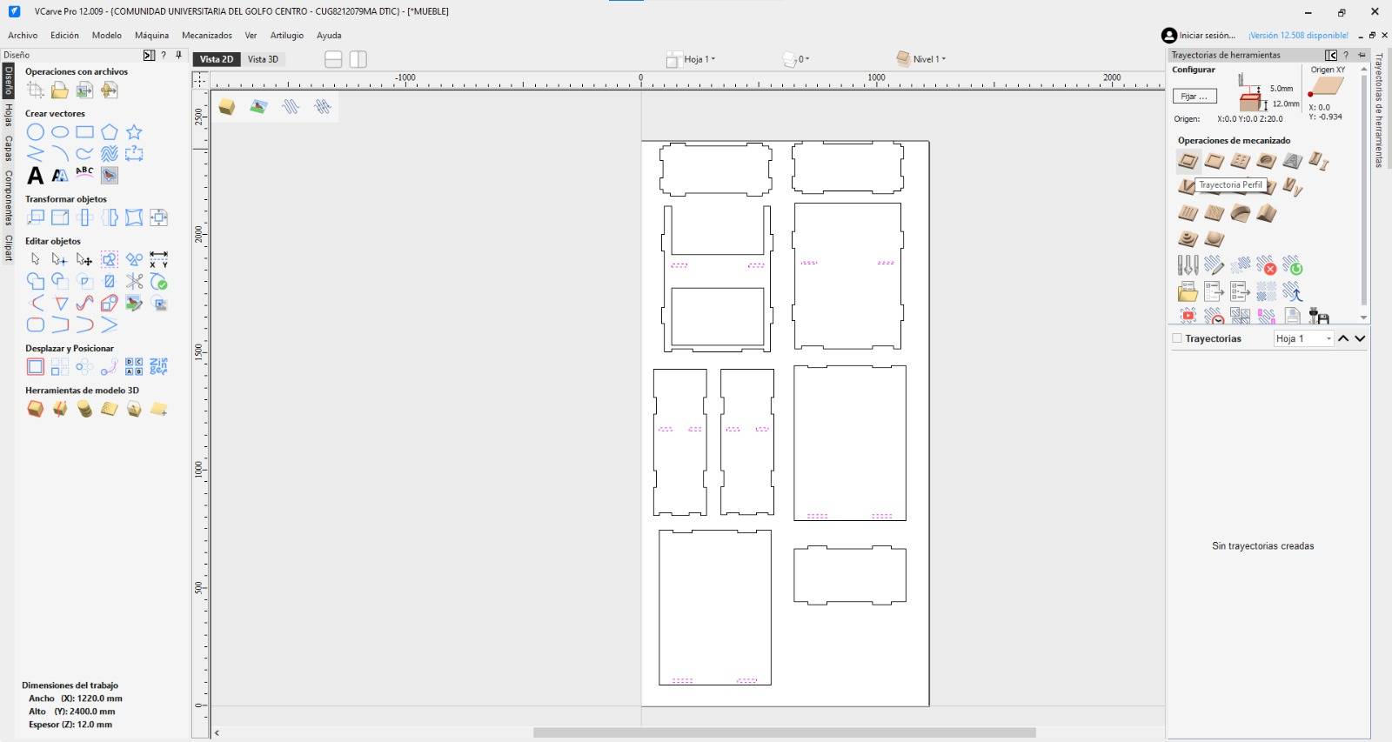Click the open file folder icon
The height and width of the screenshot is (742, 1392).
pos(59,90)
